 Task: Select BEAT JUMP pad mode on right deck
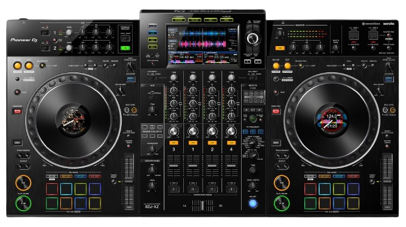point(353,177)
